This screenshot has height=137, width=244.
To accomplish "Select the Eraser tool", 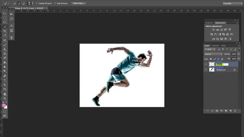I will (x=5, y=58).
